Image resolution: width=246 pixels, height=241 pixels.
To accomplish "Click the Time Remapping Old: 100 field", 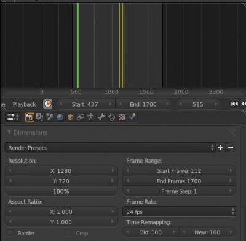I will coord(151,232).
